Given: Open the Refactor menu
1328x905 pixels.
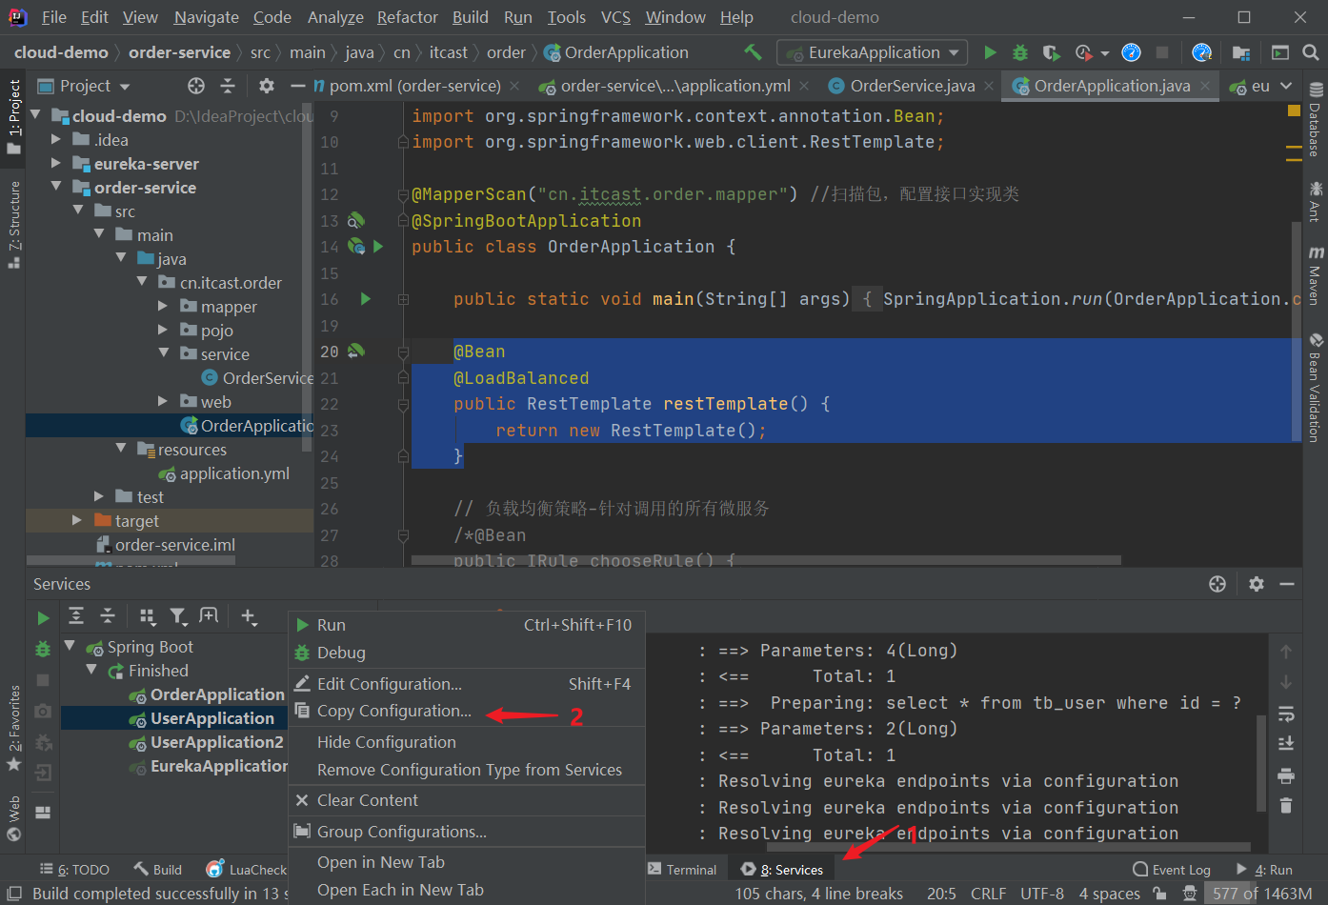Looking at the screenshot, I should (x=407, y=17).
